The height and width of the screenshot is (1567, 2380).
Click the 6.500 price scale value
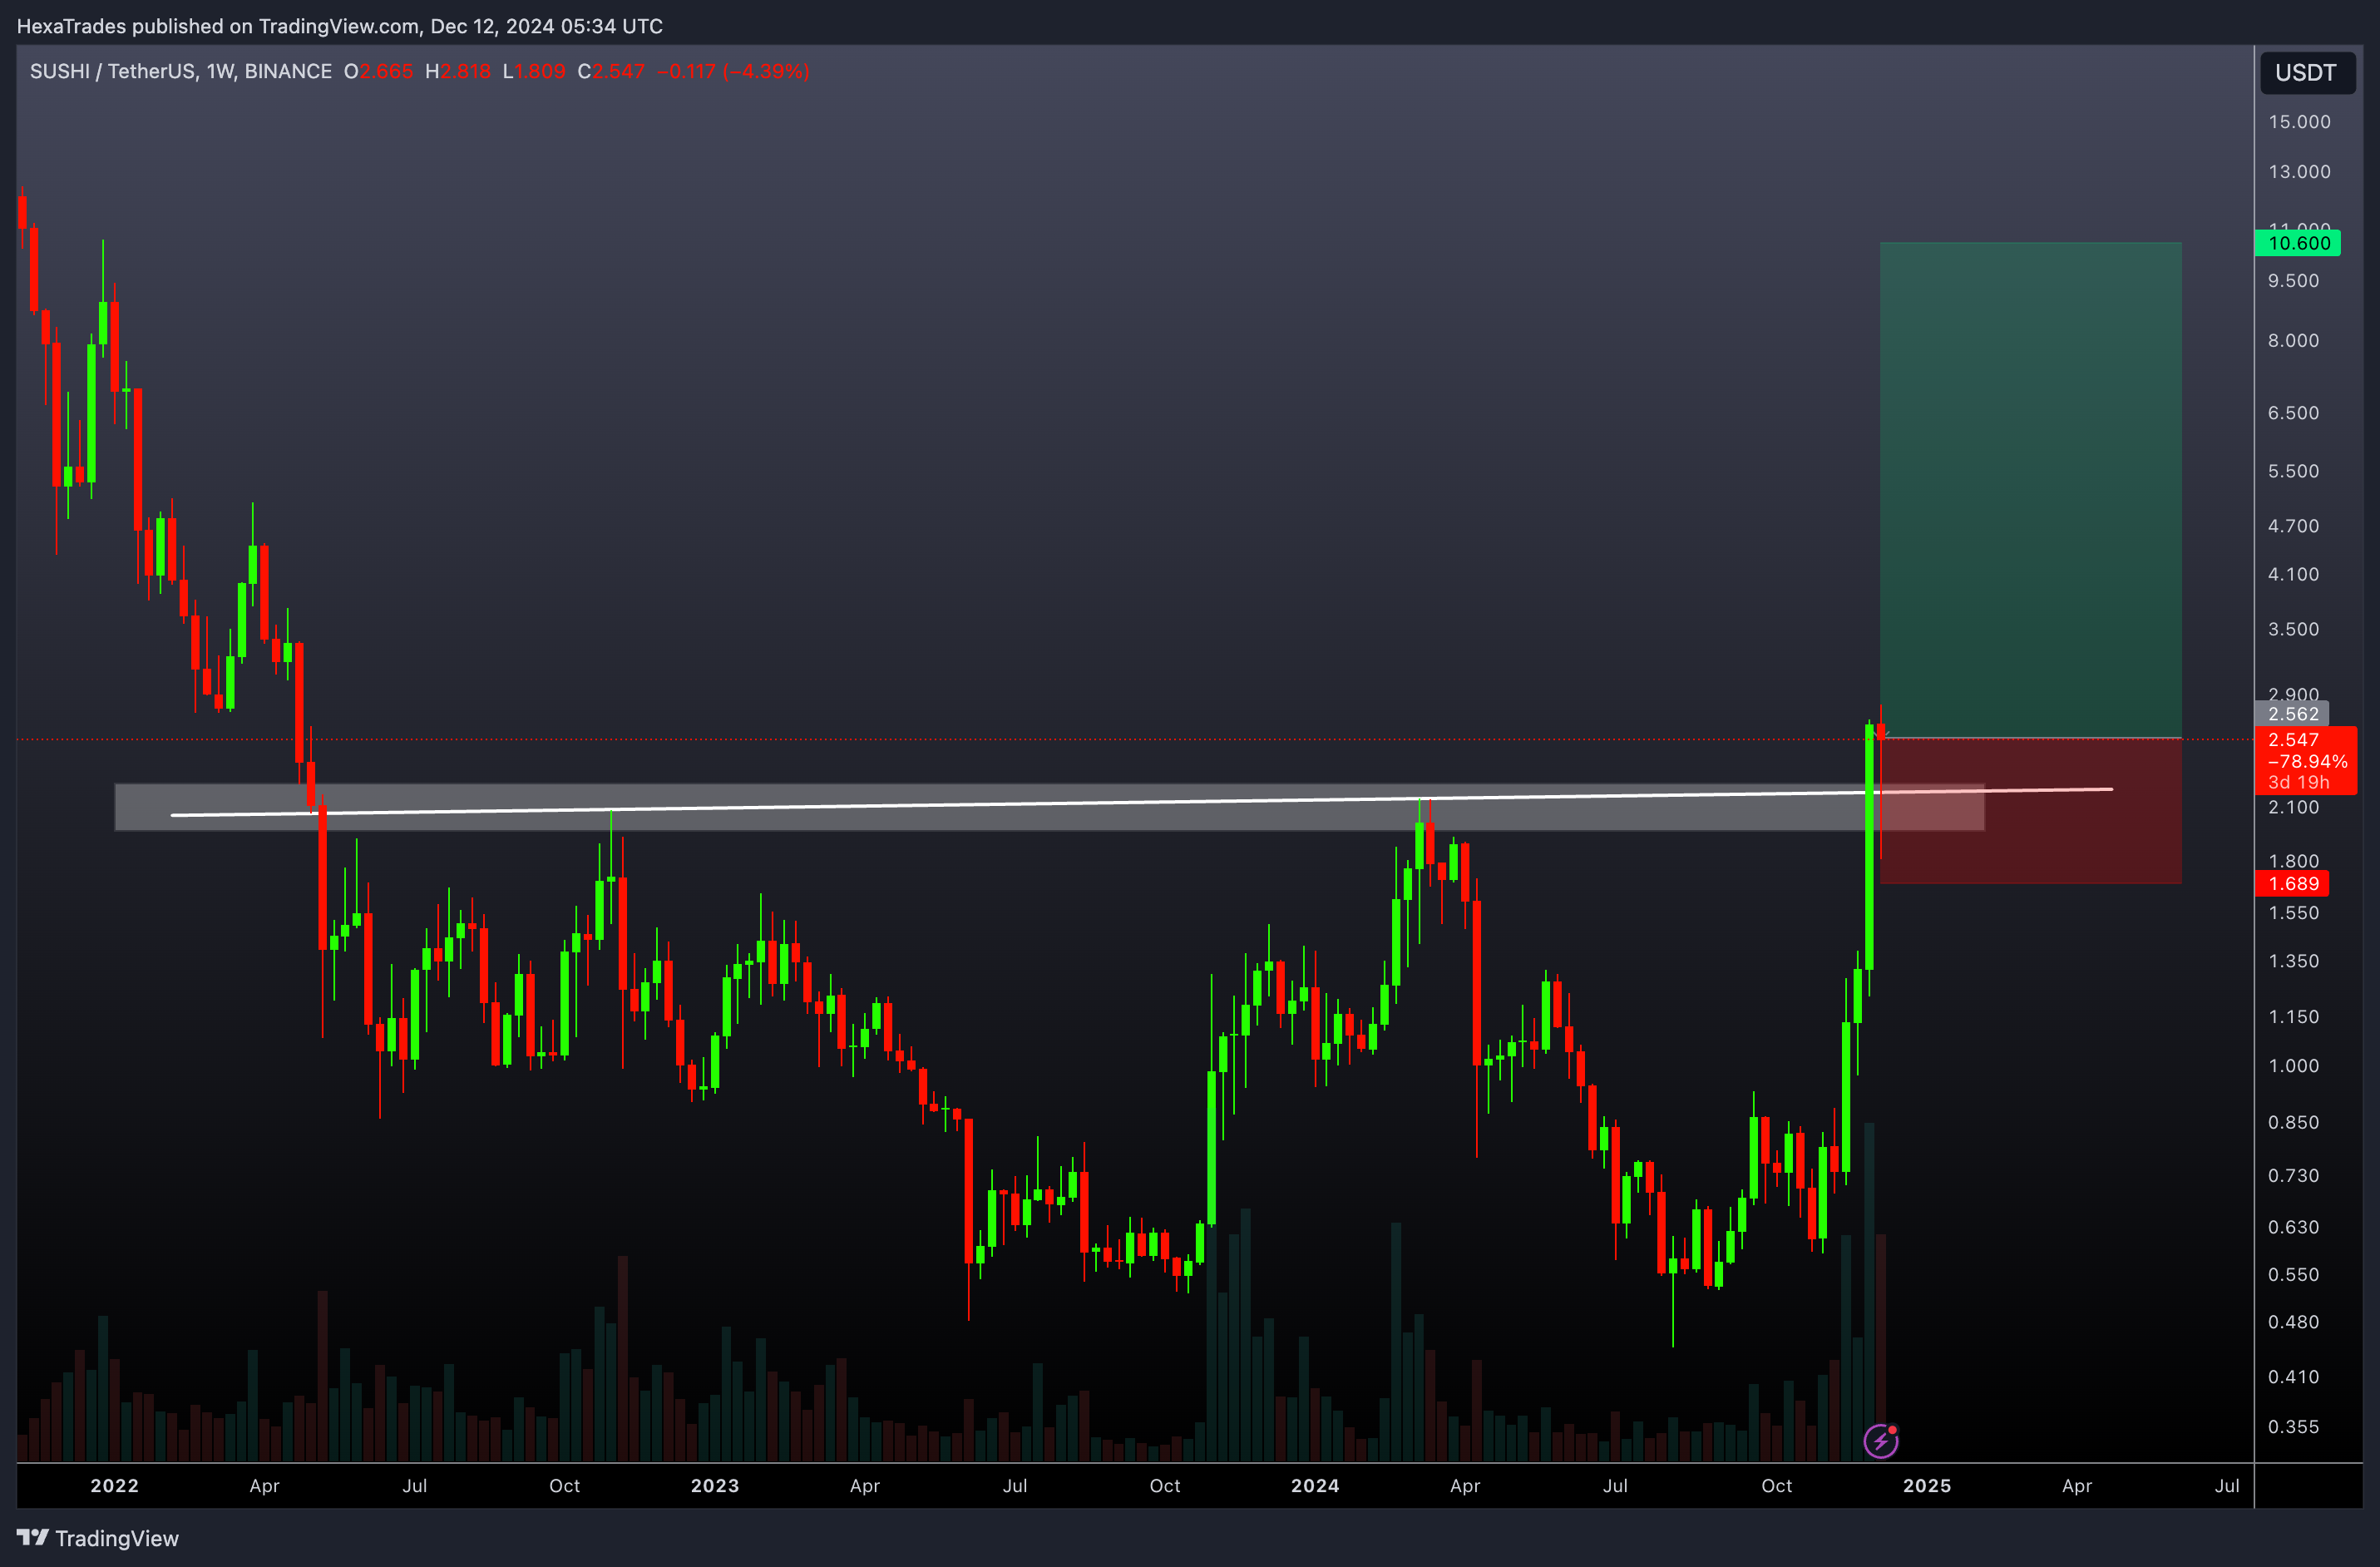tap(2293, 413)
